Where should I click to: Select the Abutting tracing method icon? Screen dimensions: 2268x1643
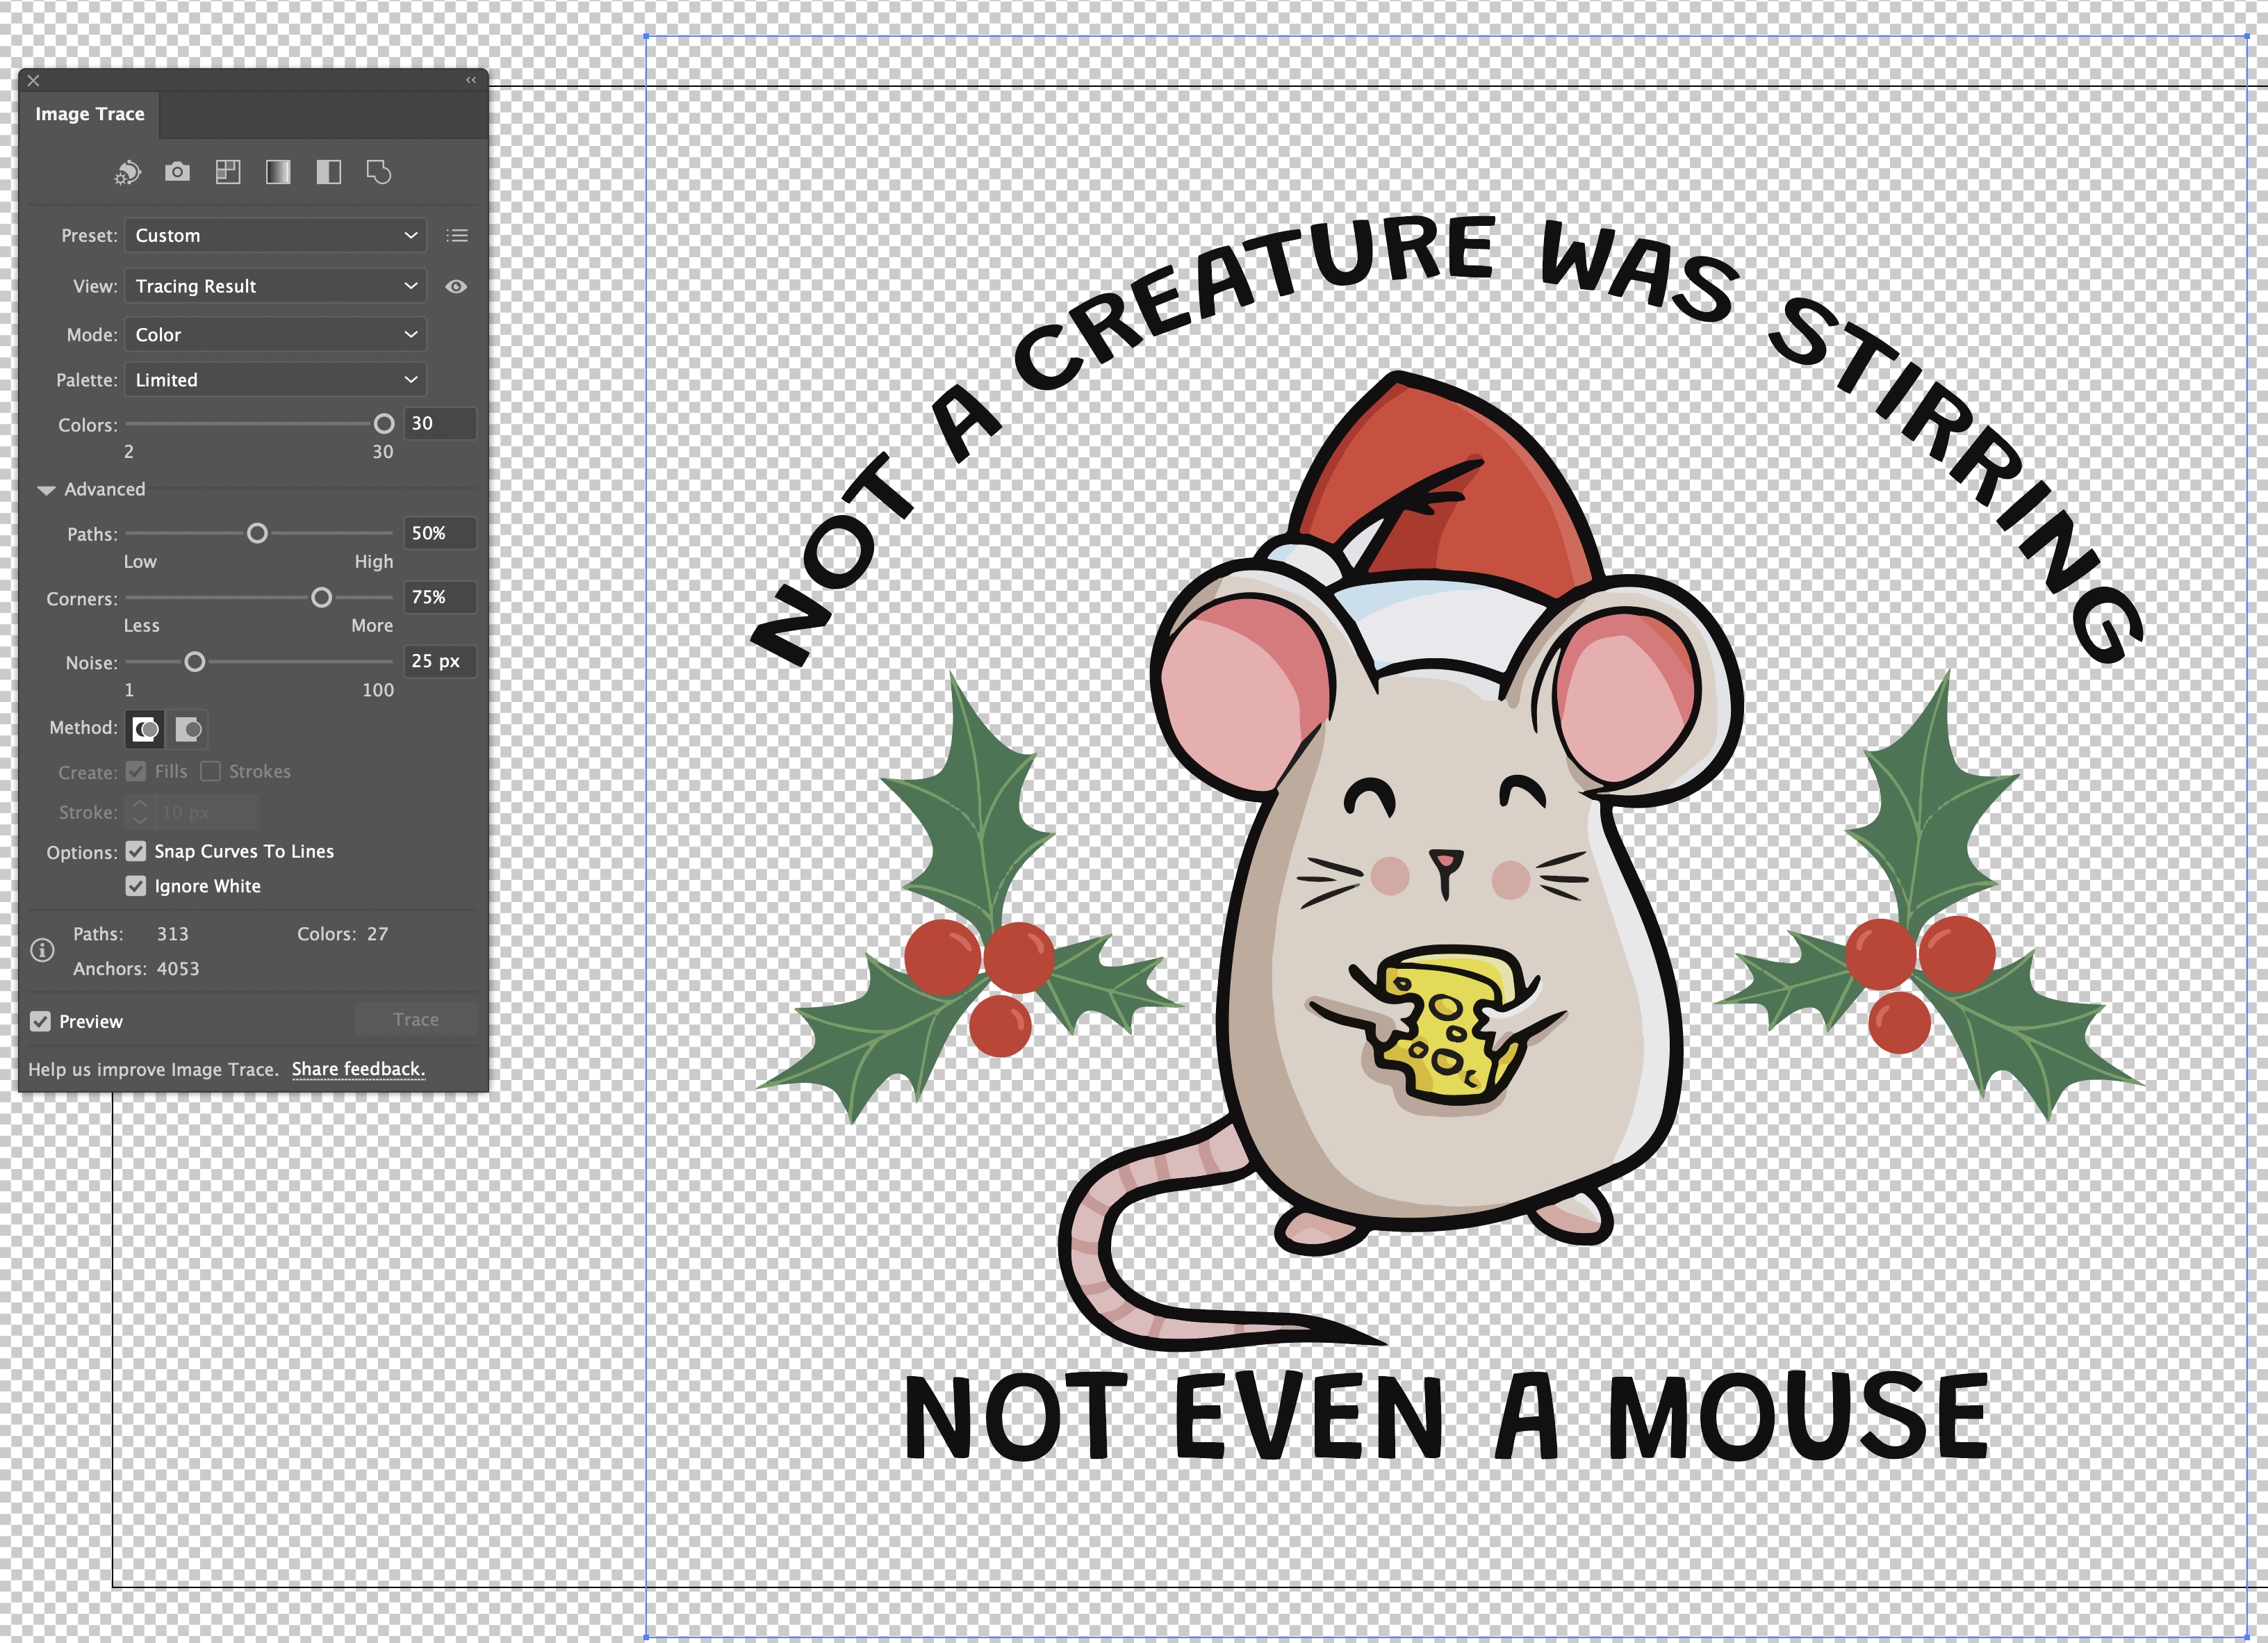146,729
